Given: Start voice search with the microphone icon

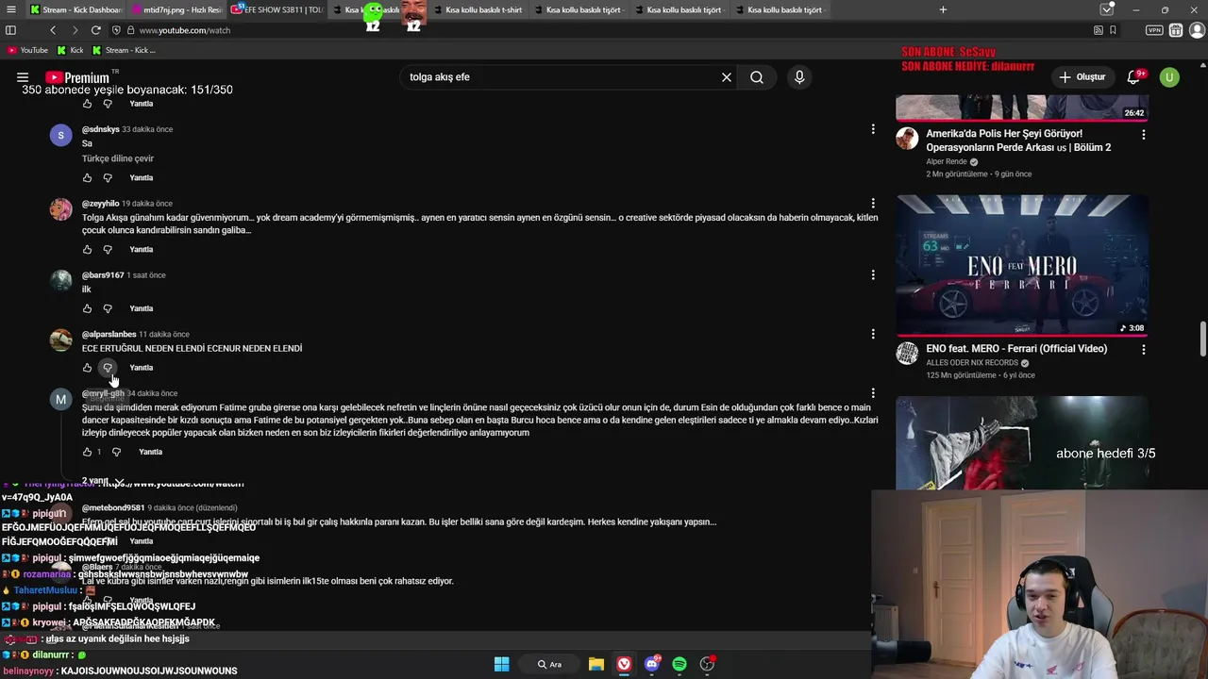Looking at the screenshot, I should pos(799,77).
